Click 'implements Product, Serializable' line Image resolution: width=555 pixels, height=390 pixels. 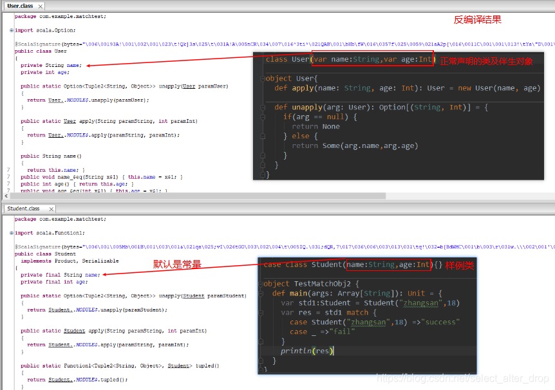pyautogui.click(x=70, y=261)
